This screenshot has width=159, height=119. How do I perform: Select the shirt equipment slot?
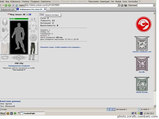(5, 48)
